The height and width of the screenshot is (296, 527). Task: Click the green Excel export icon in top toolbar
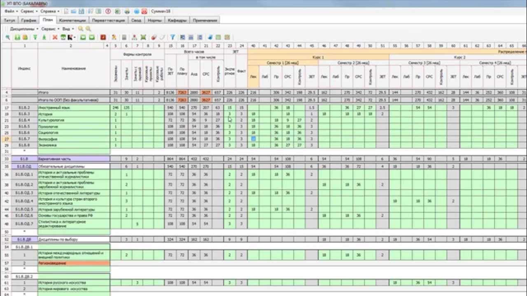click(x=117, y=11)
